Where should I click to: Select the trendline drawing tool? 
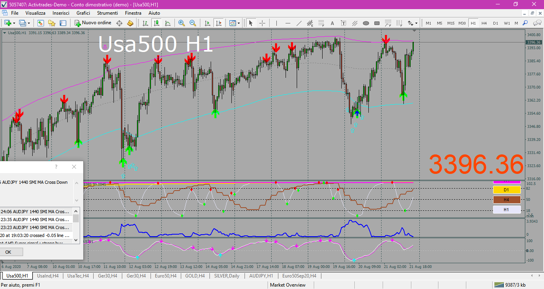coord(299,23)
